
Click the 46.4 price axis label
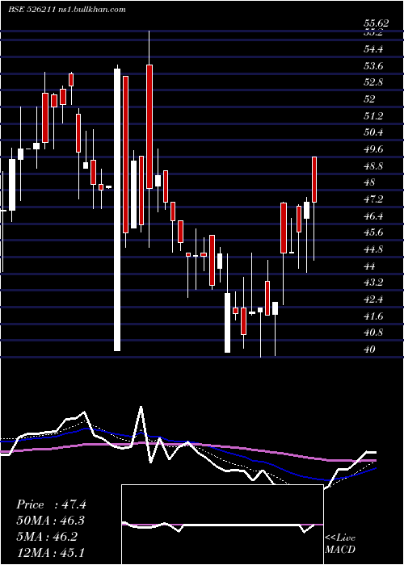373,216
